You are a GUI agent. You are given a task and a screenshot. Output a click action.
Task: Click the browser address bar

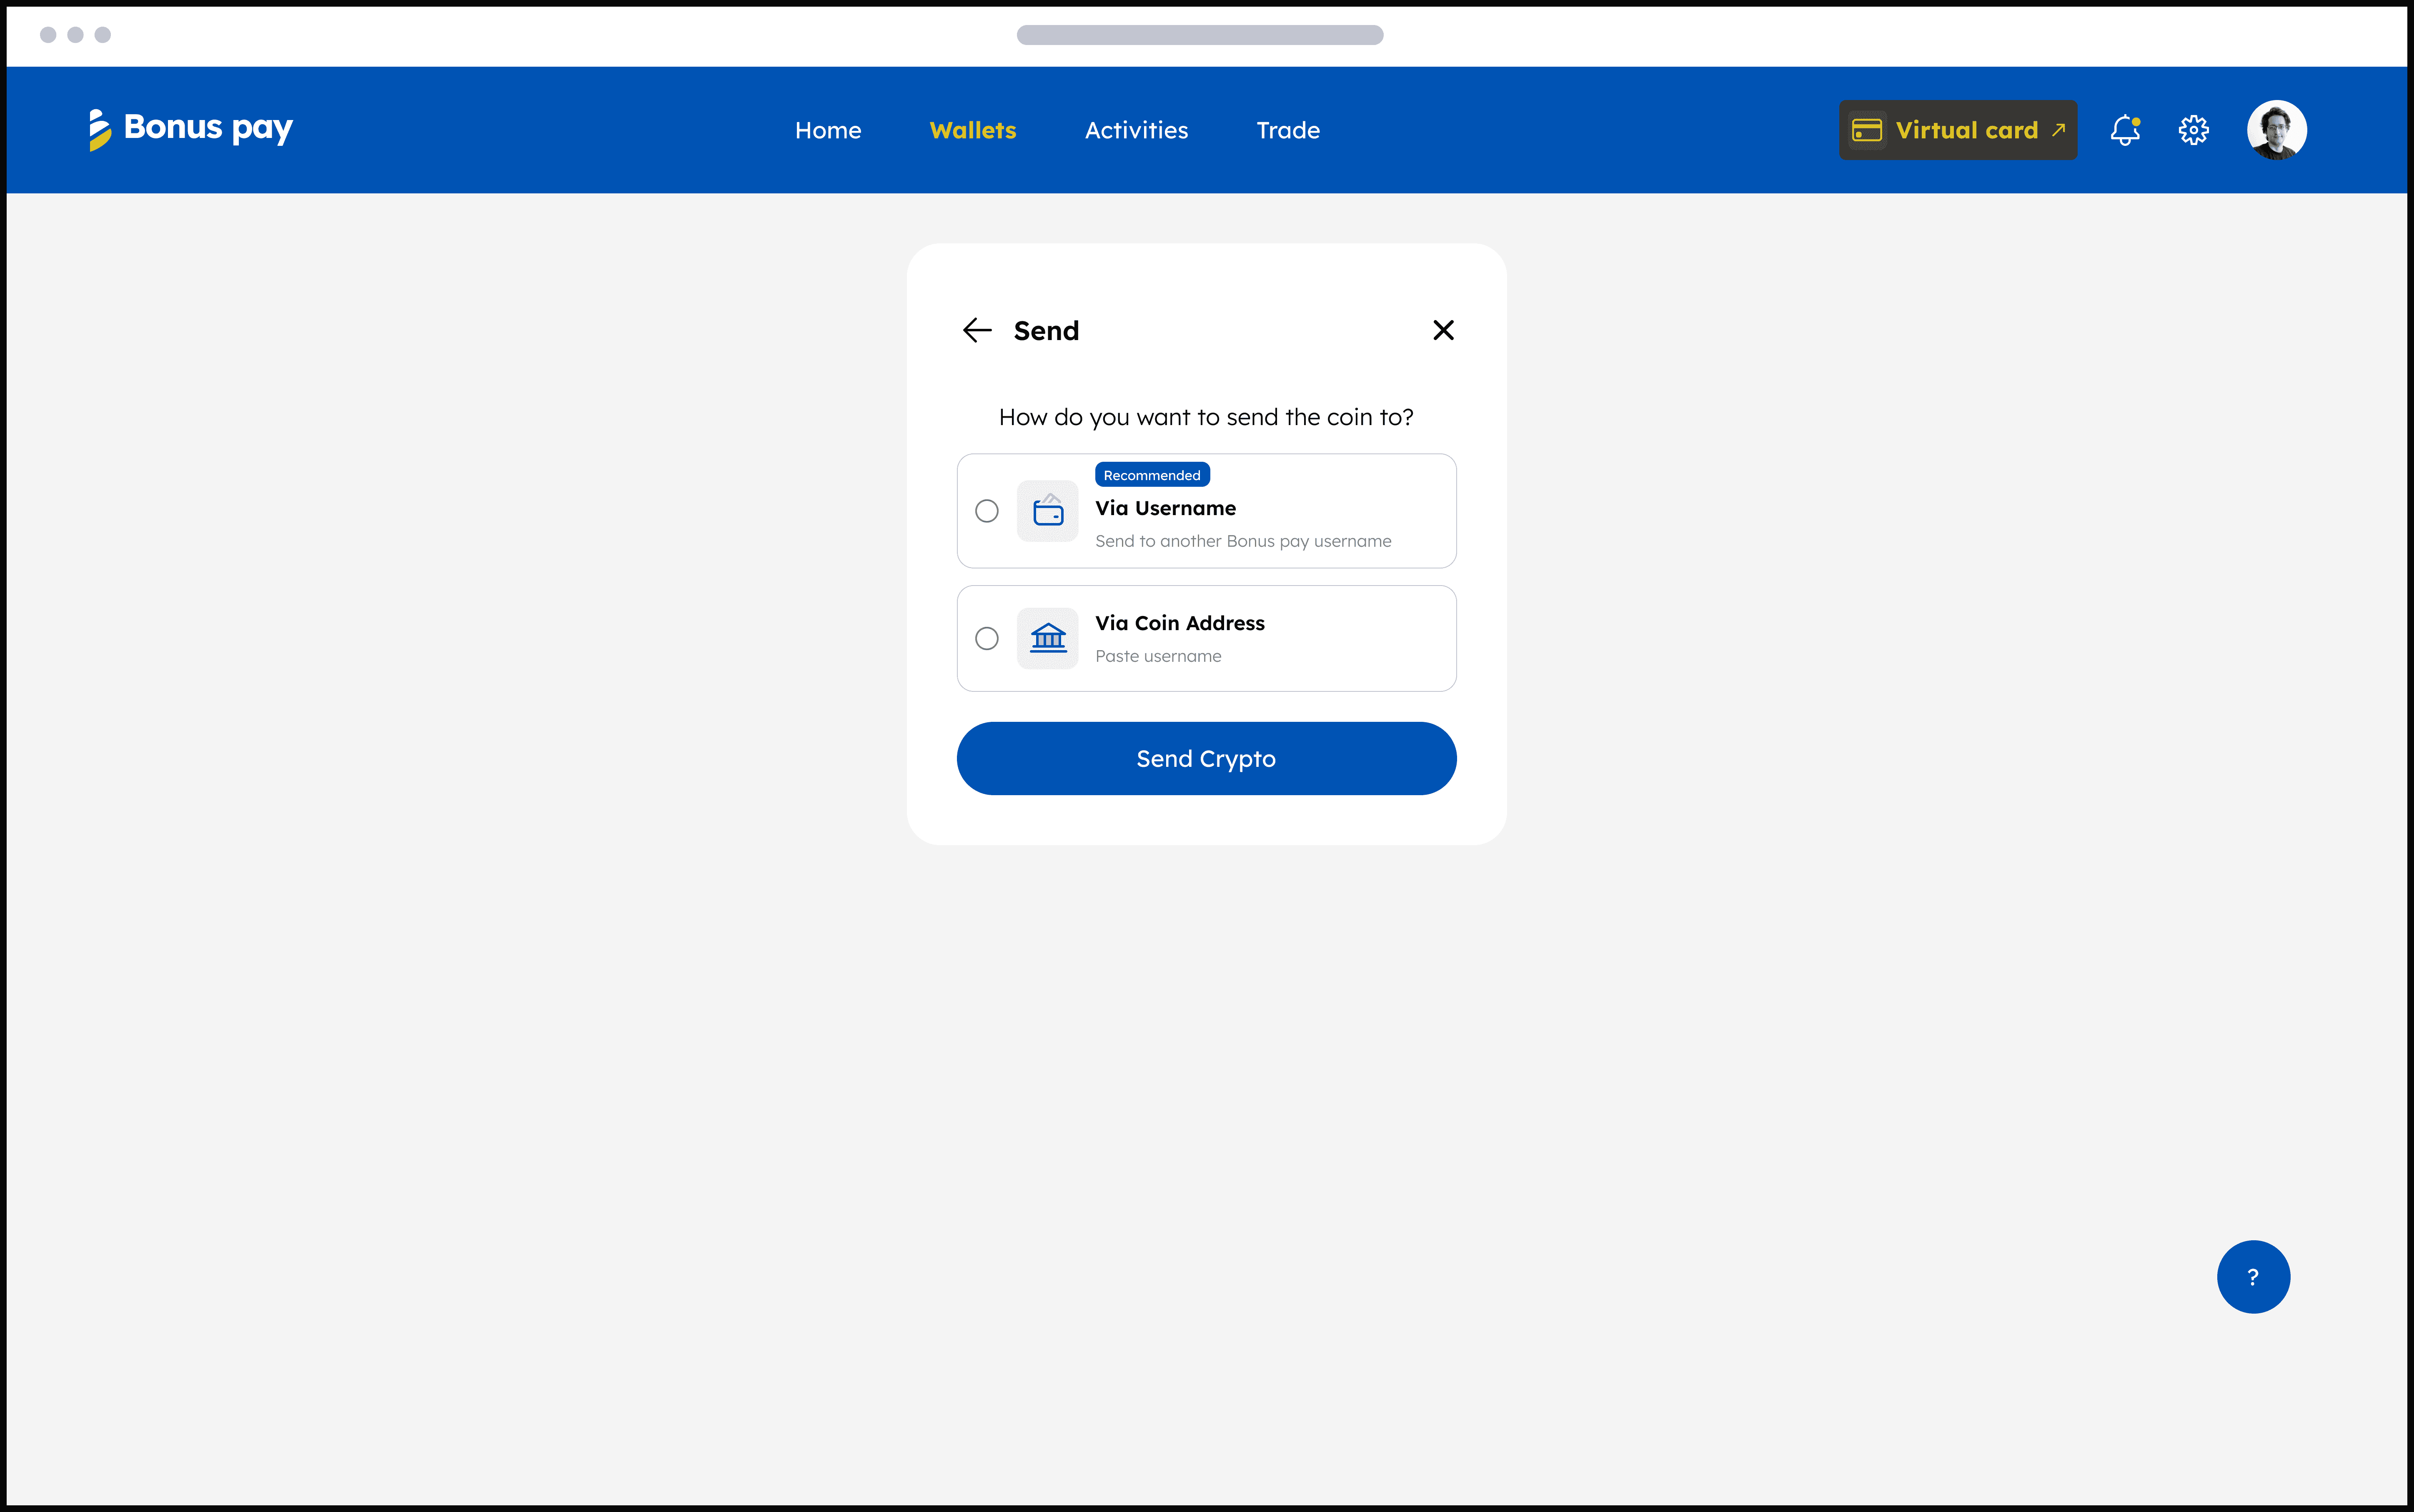click(1200, 35)
